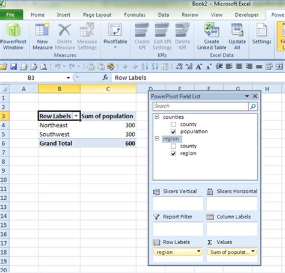The image size is (285, 273).
Task: Click the Increase Decimal icon
Action: [x=179, y=67]
